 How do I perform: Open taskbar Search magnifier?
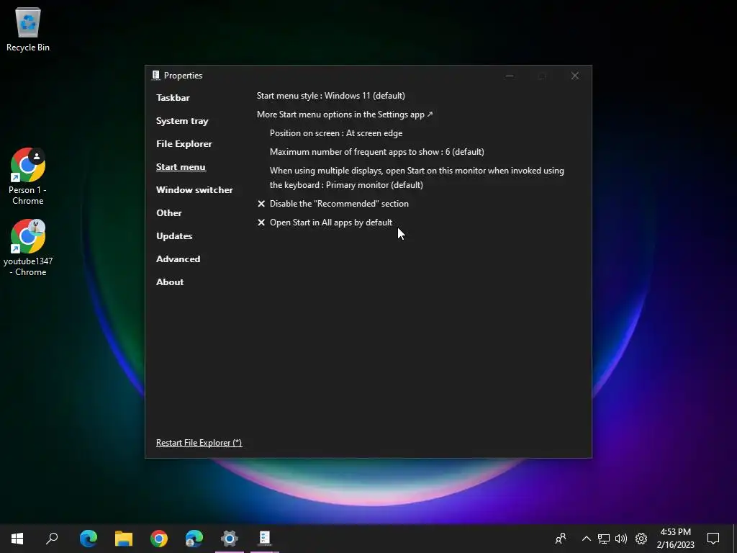pos(52,539)
